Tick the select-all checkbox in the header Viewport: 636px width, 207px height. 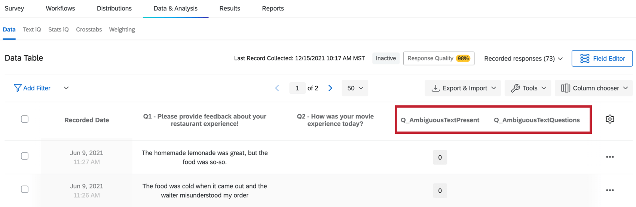pyautogui.click(x=25, y=119)
